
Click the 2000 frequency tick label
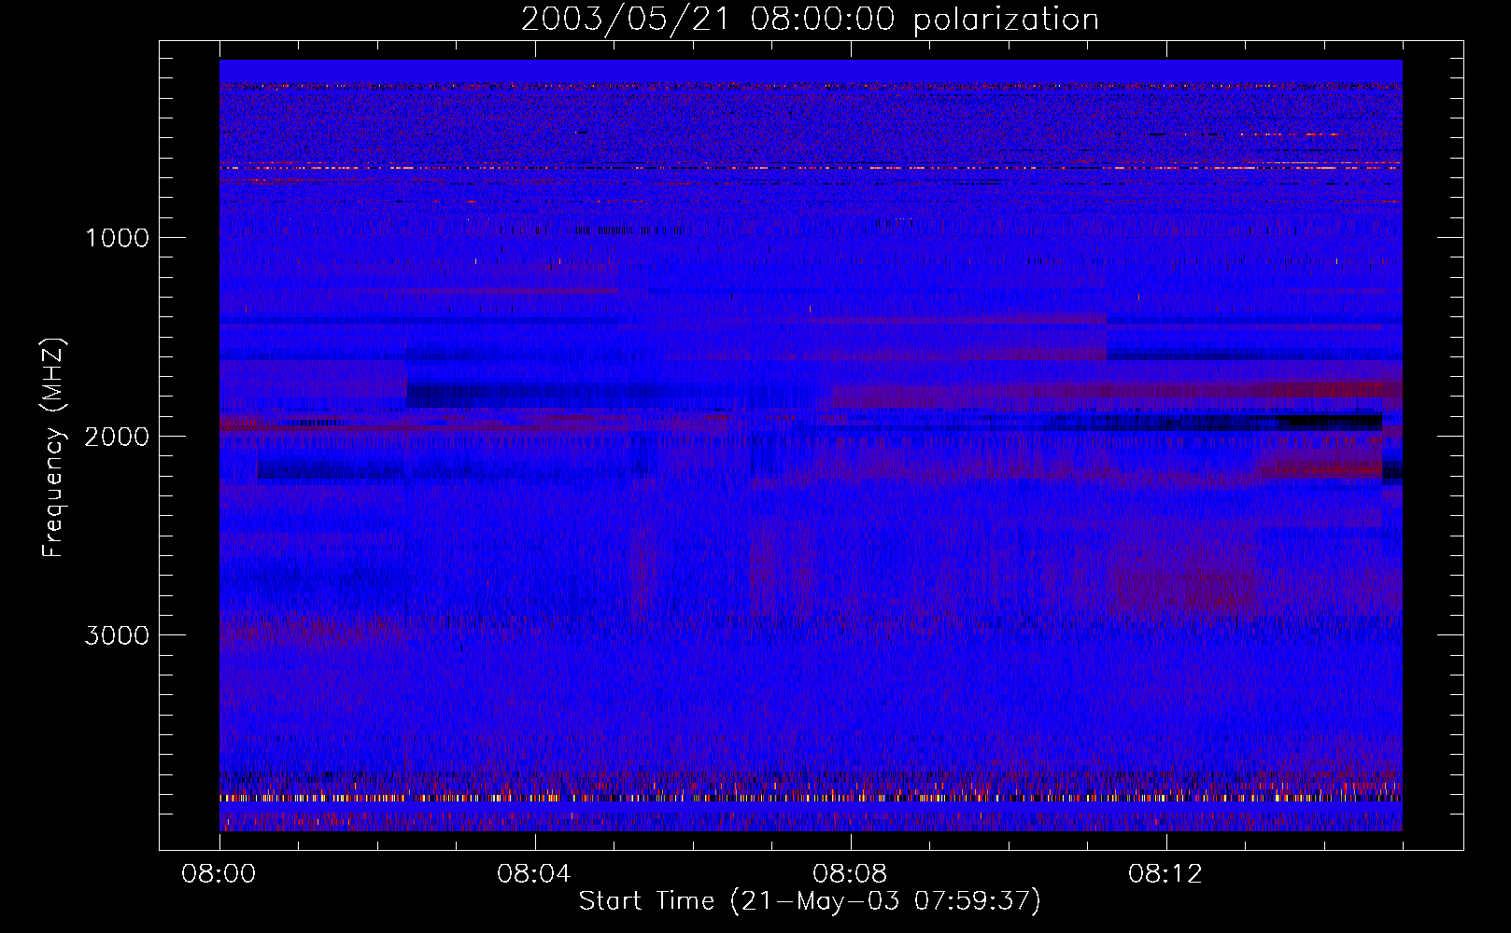[x=117, y=436]
